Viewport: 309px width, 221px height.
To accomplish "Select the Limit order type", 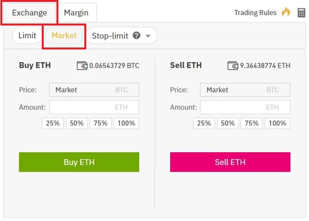I will point(27,35).
